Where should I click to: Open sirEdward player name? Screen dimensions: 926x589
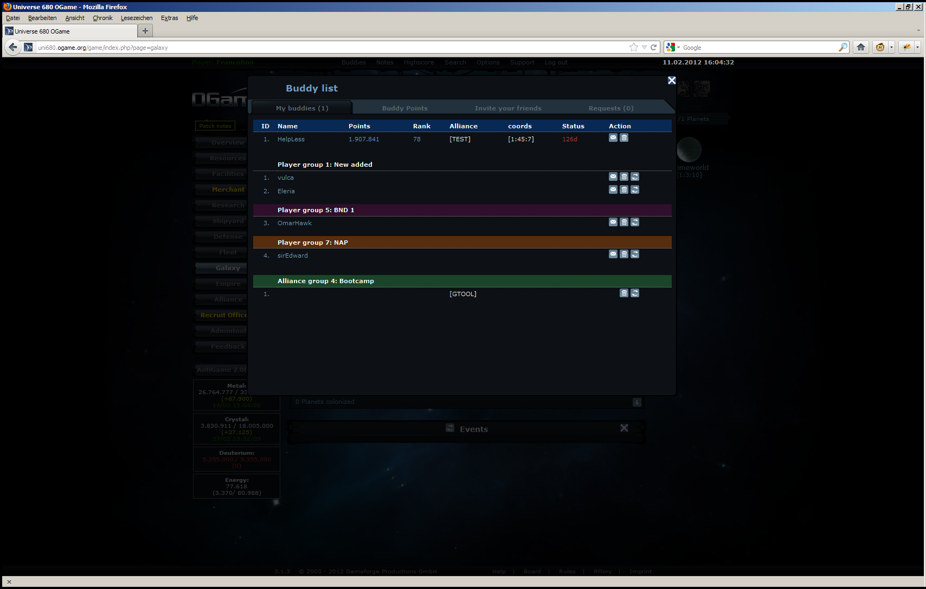(x=293, y=256)
